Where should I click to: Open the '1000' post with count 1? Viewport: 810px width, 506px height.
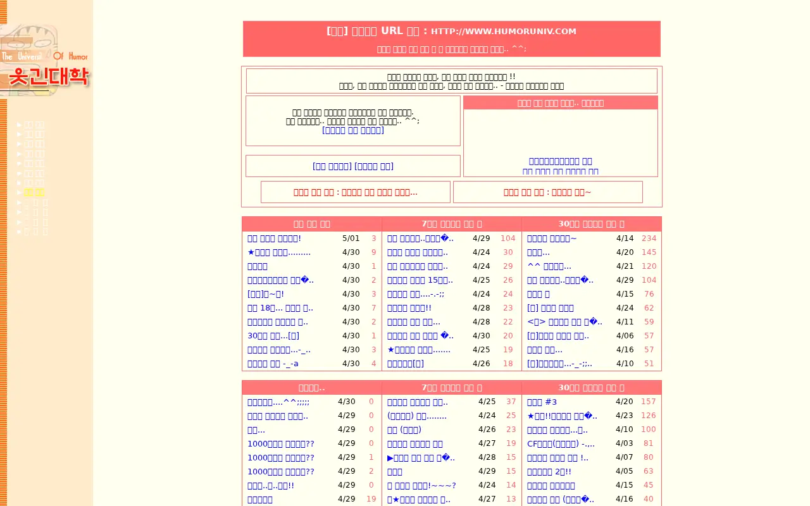pos(281,457)
